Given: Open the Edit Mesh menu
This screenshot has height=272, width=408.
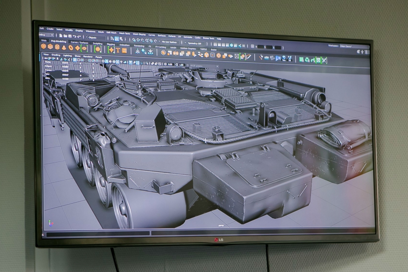Looking at the screenshot, I should tap(111, 33).
